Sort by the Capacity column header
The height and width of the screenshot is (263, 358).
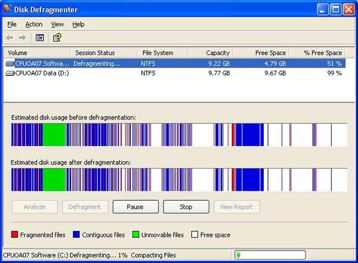tap(210, 53)
